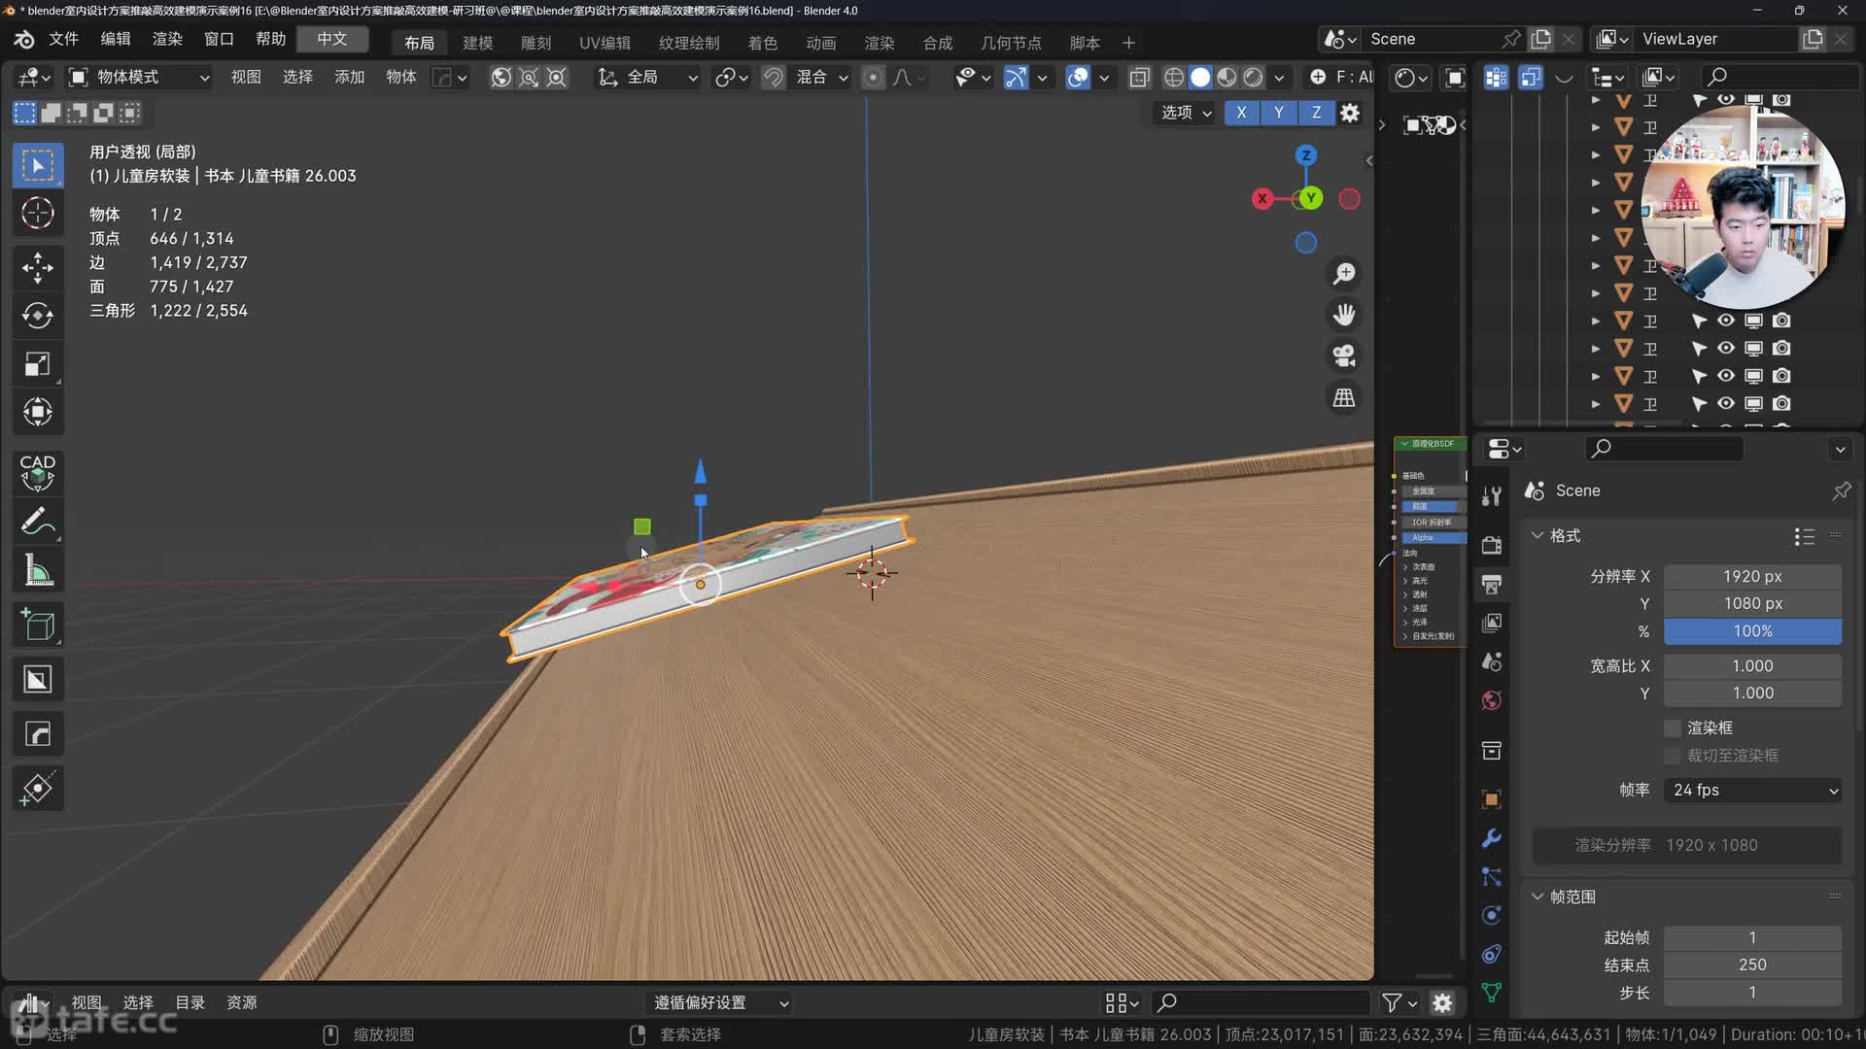Click the 3D cursor tool
The width and height of the screenshot is (1866, 1049).
38,213
